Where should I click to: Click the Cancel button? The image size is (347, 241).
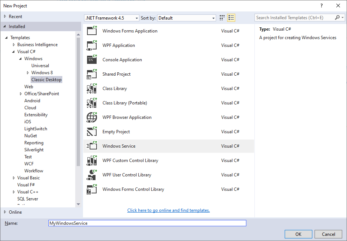pyautogui.click(x=329, y=234)
